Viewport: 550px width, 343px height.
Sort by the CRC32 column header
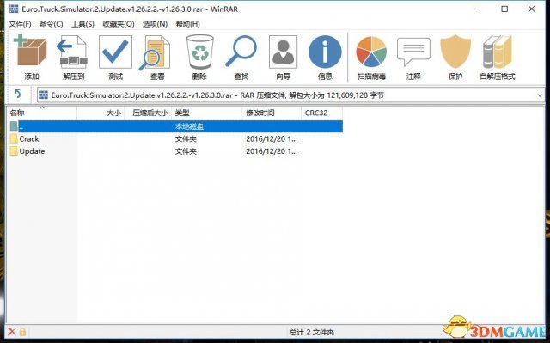click(321, 113)
